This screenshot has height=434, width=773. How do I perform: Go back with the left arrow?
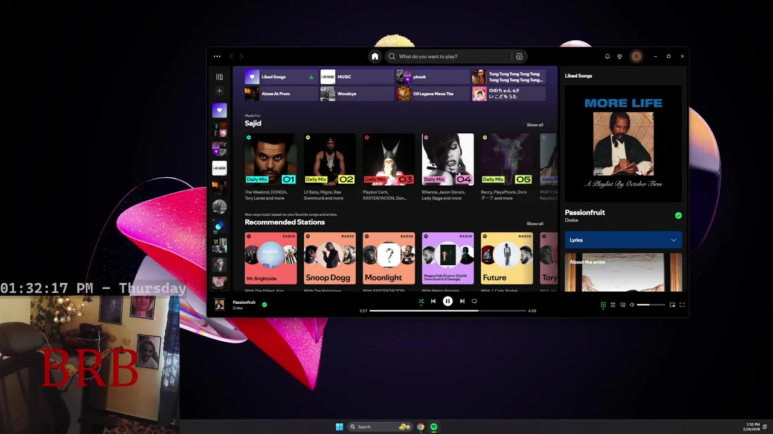[x=231, y=56]
